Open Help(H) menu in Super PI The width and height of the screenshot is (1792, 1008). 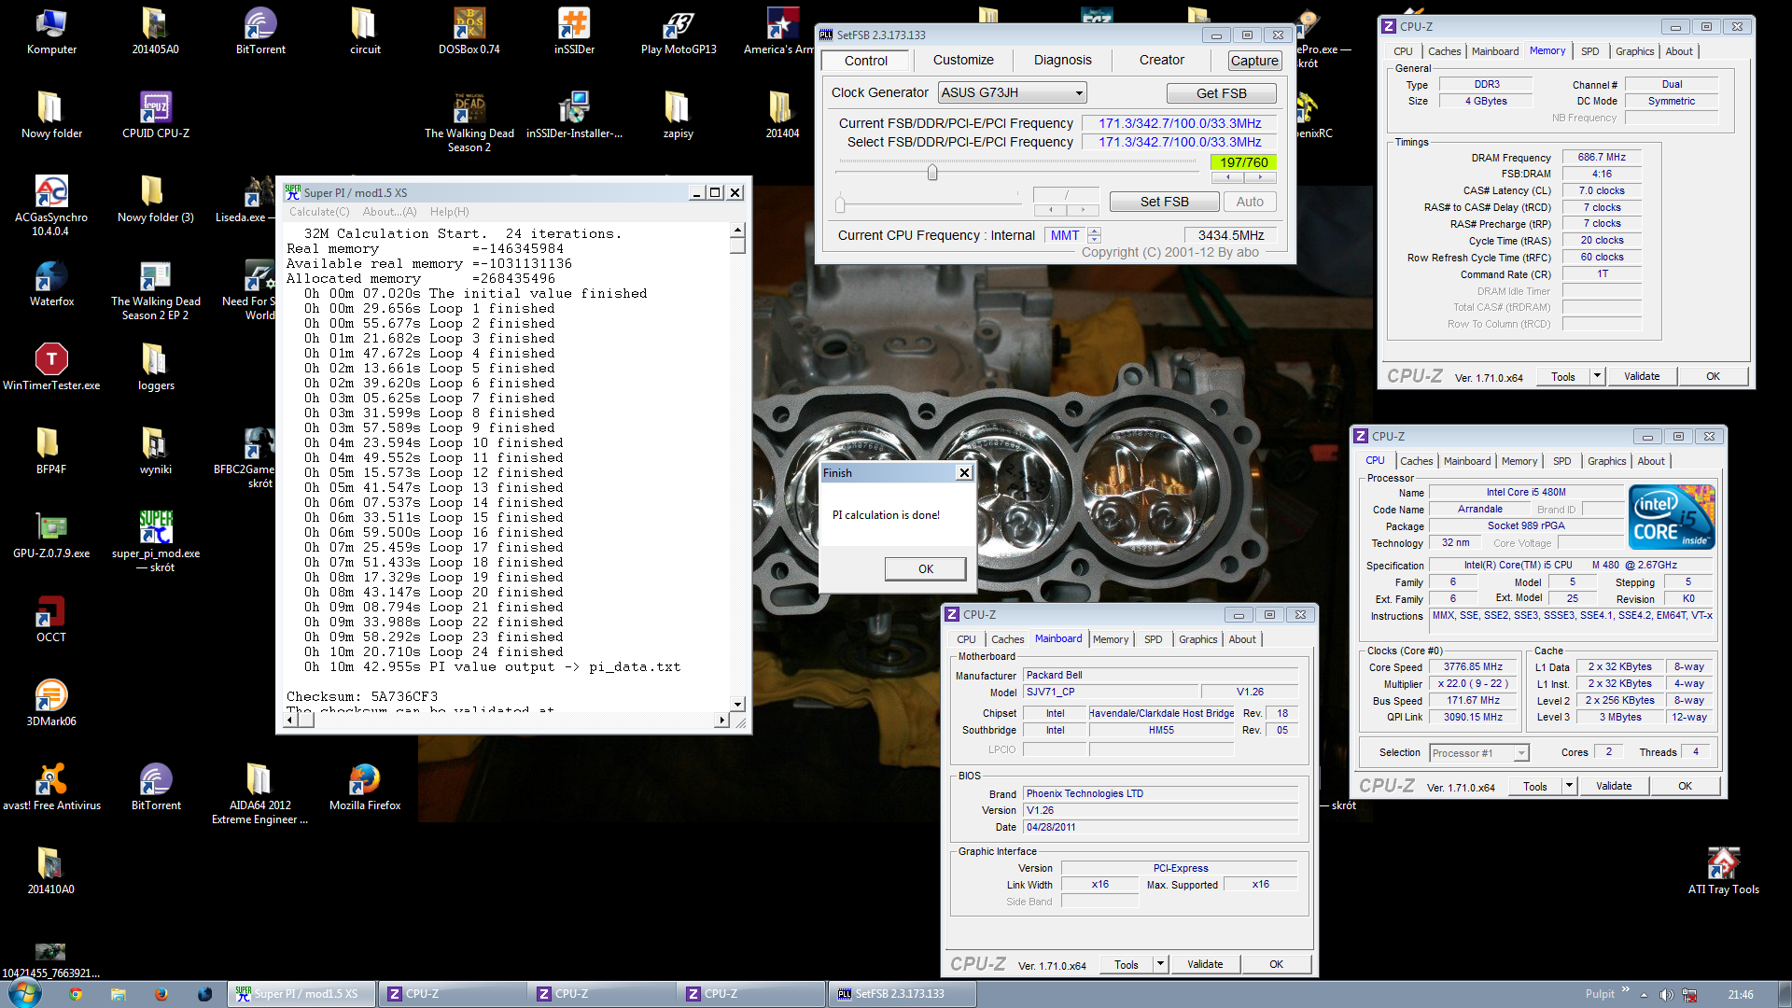click(x=449, y=212)
